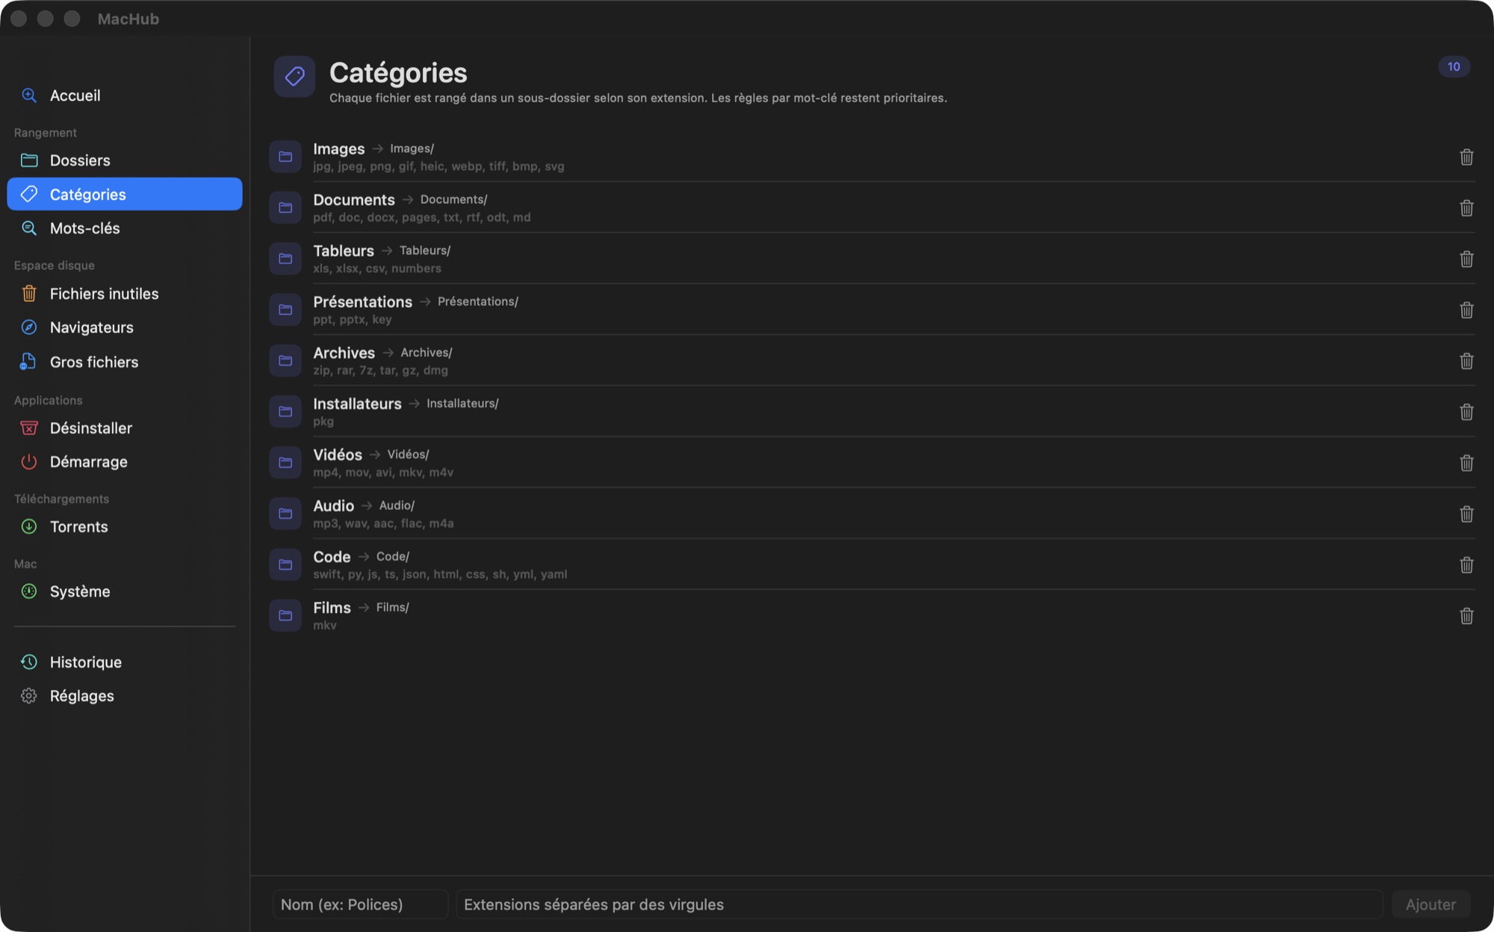
Task: Delete the Audio category trash icon
Action: point(1466,514)
